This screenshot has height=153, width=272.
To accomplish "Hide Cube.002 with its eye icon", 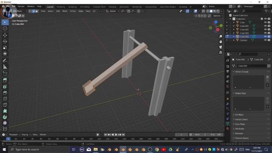I will (265, 29).
